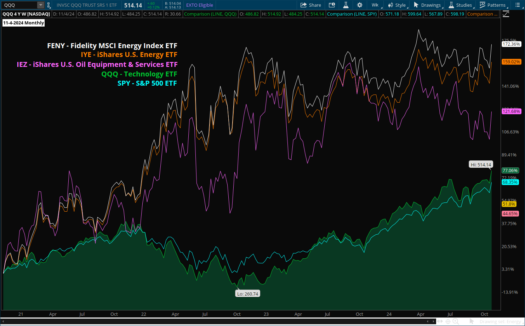The height and width of the screenshot is (326, 525).
Task: Click the B: 514.04 bid quote
Action: coord(173,3)
